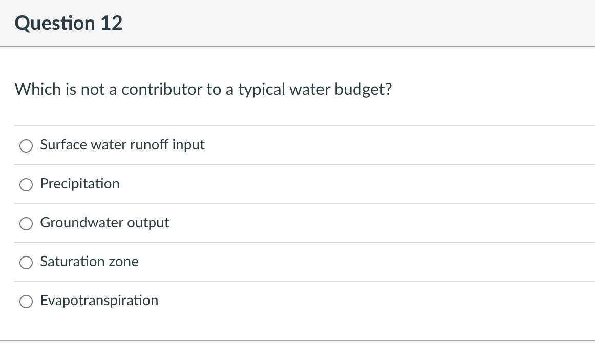Viewport: 595px width, 343px height.
Task: Click the question text about water budget
Action: 203,89
